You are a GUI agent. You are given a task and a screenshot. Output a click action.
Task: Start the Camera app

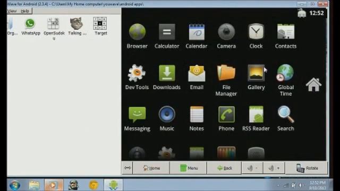(226, 36)
